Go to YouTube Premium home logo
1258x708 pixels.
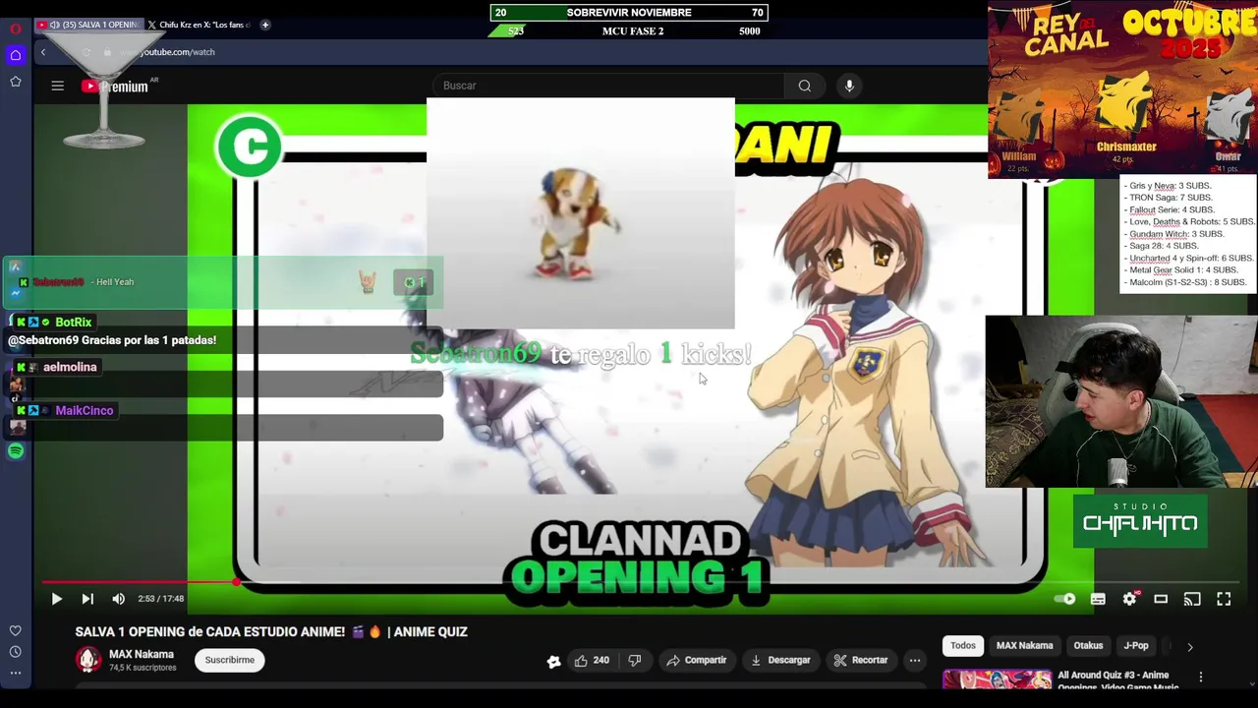(x=116, y=87)
